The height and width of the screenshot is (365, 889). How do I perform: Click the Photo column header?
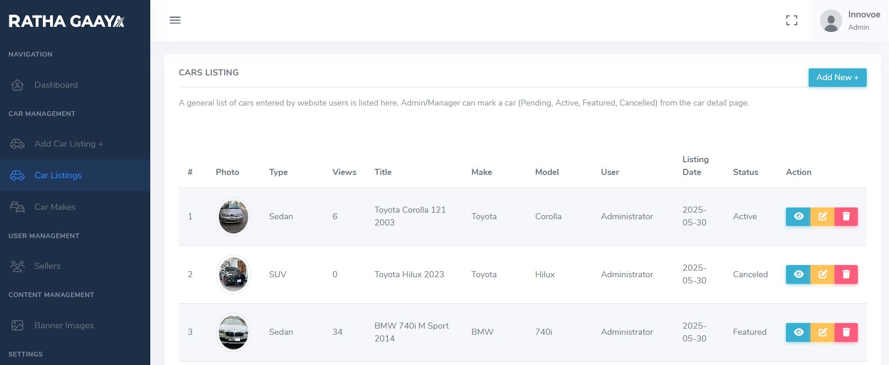click(227, 172)
